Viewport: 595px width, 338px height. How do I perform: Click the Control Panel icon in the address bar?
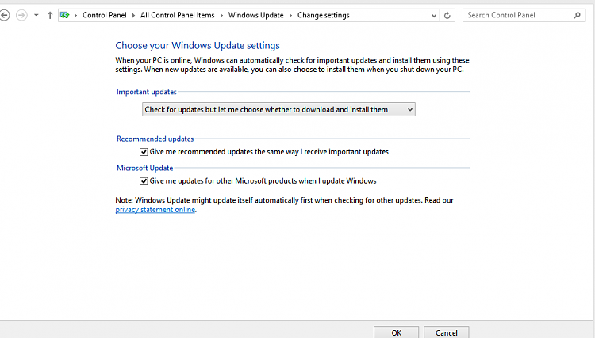tap(65, 16)
